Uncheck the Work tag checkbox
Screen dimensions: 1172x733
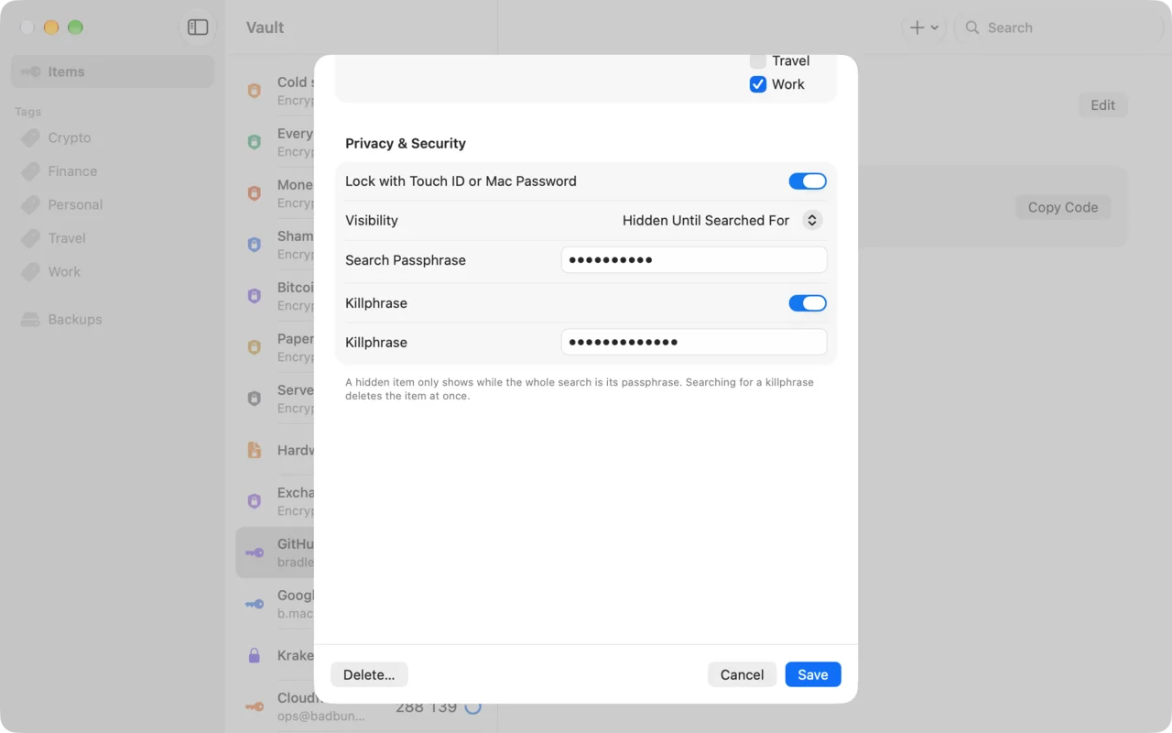758,84
